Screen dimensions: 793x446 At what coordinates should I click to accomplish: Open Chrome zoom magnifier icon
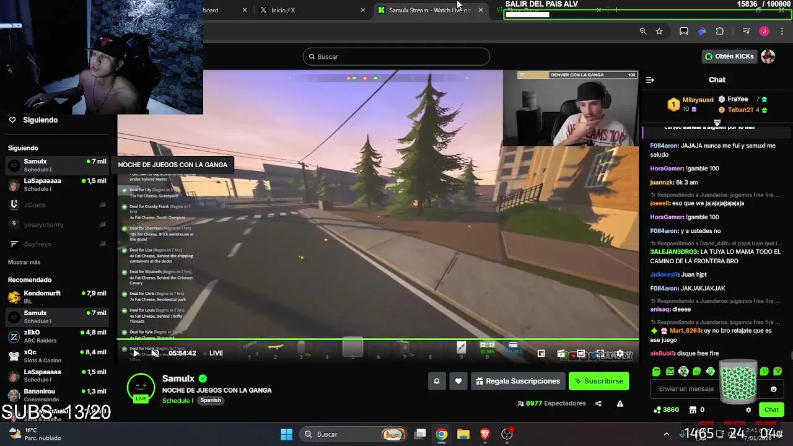[x=643, y=31]
